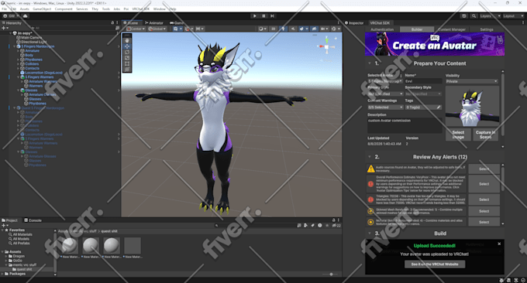Viewport: 527px width, 283px height.
Task: Select the Scale tool in the scene toolbar
Action: point(127,58)
